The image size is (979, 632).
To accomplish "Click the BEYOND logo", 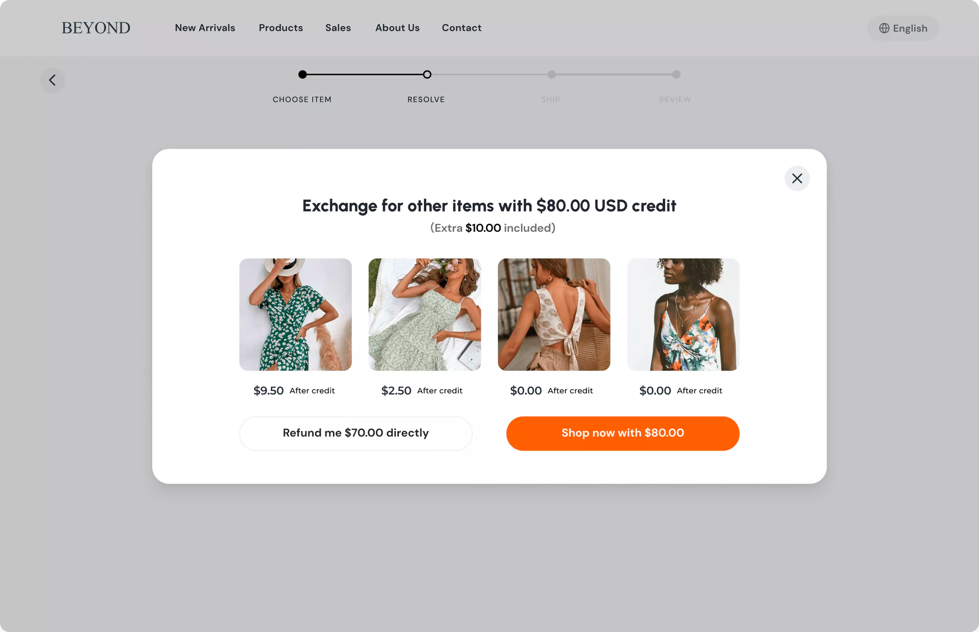I will [x=96, y=28].
